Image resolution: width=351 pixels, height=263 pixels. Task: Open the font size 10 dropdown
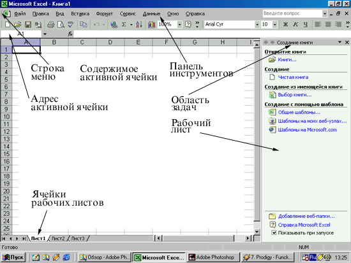coord(275,24)
